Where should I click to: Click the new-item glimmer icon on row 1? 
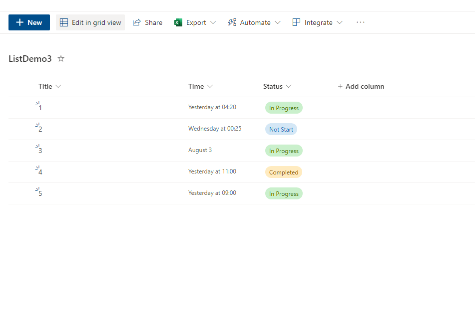37,104
